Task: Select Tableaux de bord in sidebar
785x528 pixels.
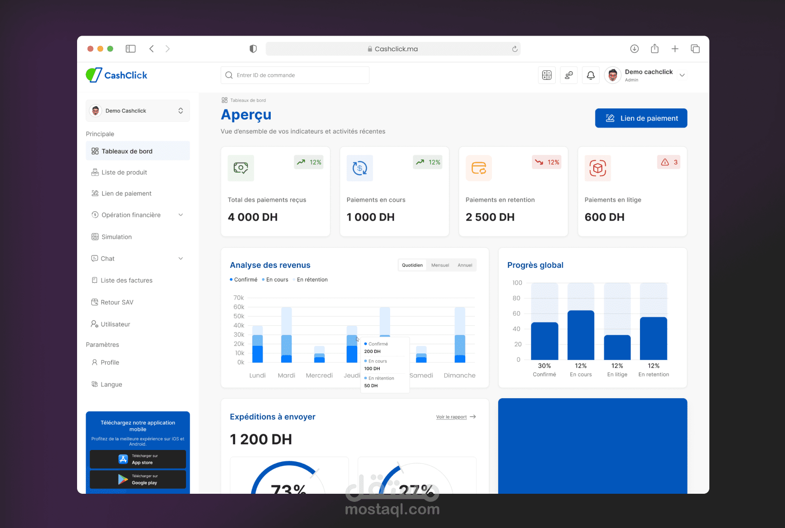Action: click(138, 151)
